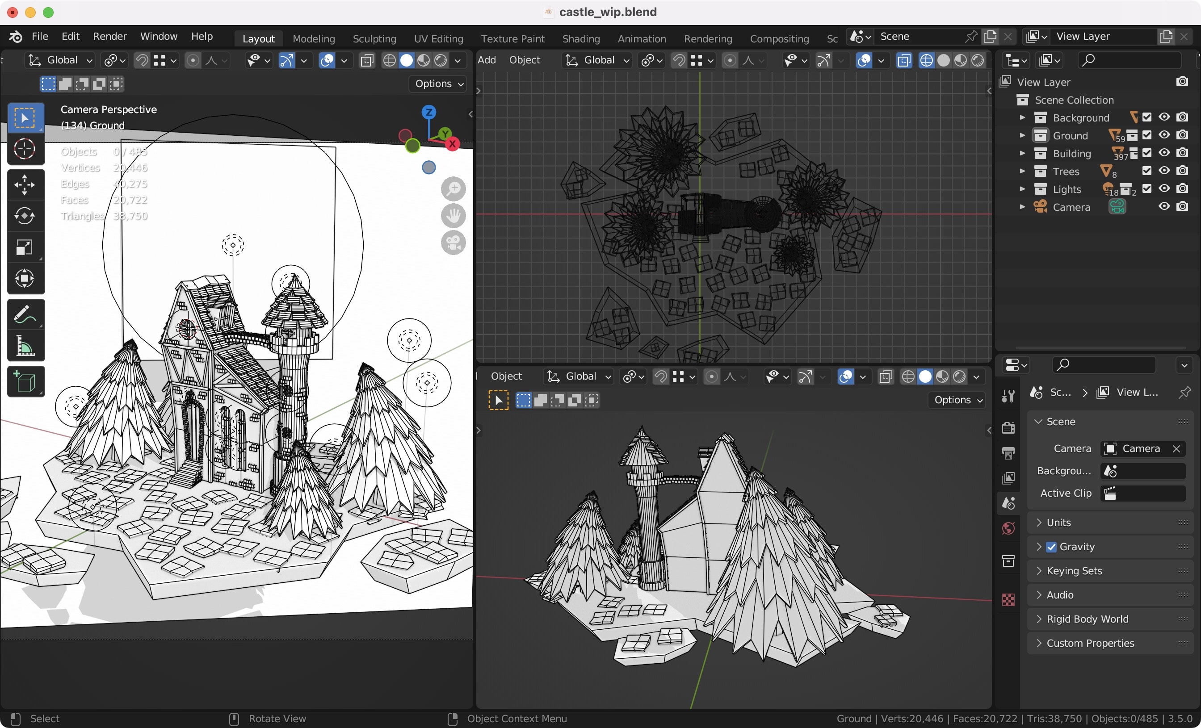The height and width of the screenshot is (728, 1201).
Task: Disable the Gravity checkbox in Scene properties
Action: click(x=1052, y=547)
